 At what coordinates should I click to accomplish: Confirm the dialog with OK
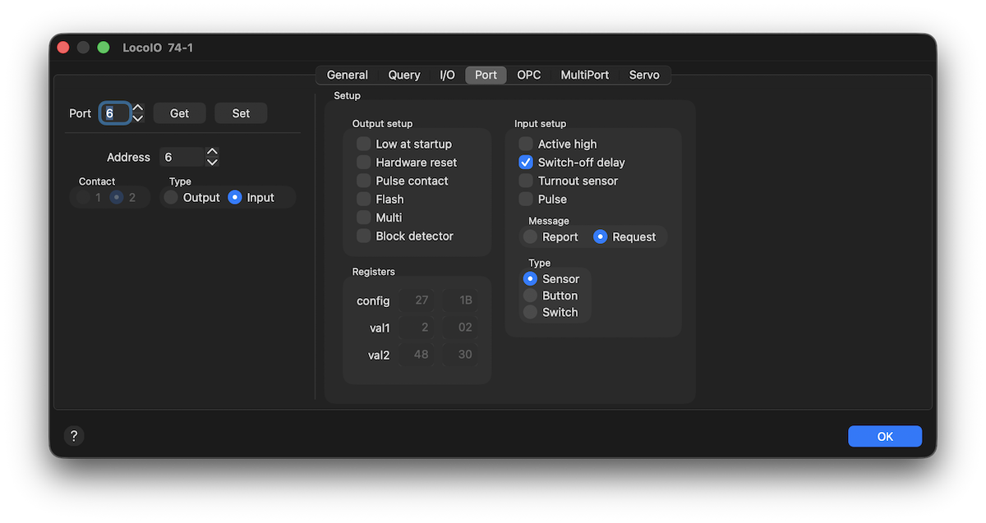point(884,436)
